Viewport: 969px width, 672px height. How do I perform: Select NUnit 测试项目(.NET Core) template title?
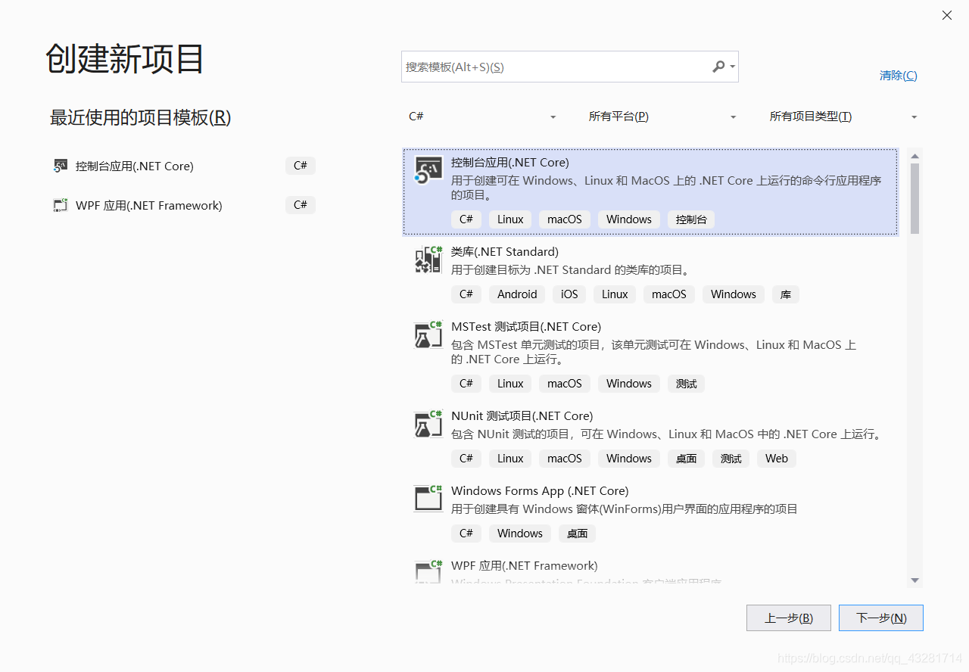click(522, 415)
